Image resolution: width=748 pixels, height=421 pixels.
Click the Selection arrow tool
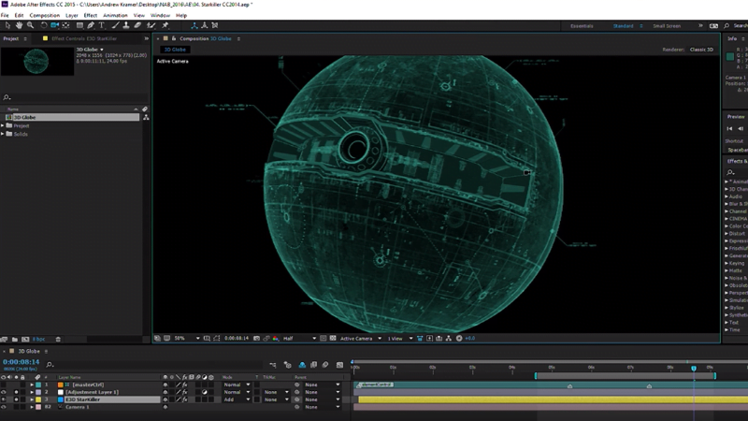pyautogui.click(x=7, y=26)
